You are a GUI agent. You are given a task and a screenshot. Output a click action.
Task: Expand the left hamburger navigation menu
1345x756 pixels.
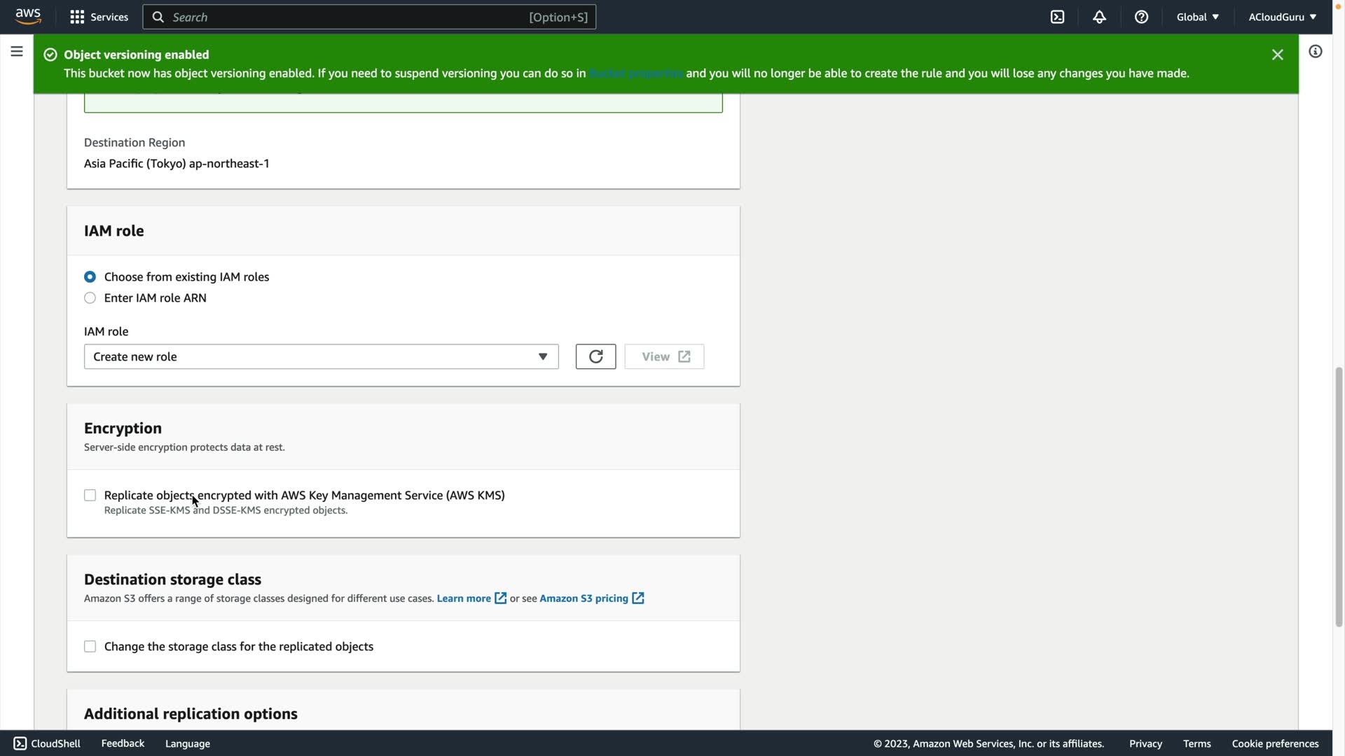coord(17,51)
